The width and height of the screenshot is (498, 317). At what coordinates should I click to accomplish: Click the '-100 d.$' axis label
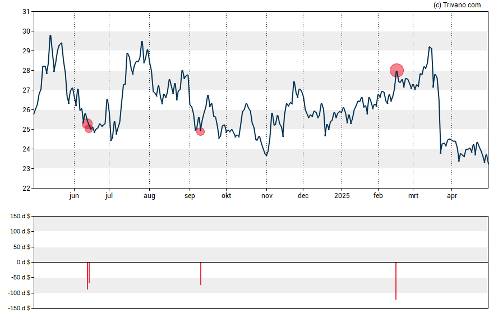(20, 293)
